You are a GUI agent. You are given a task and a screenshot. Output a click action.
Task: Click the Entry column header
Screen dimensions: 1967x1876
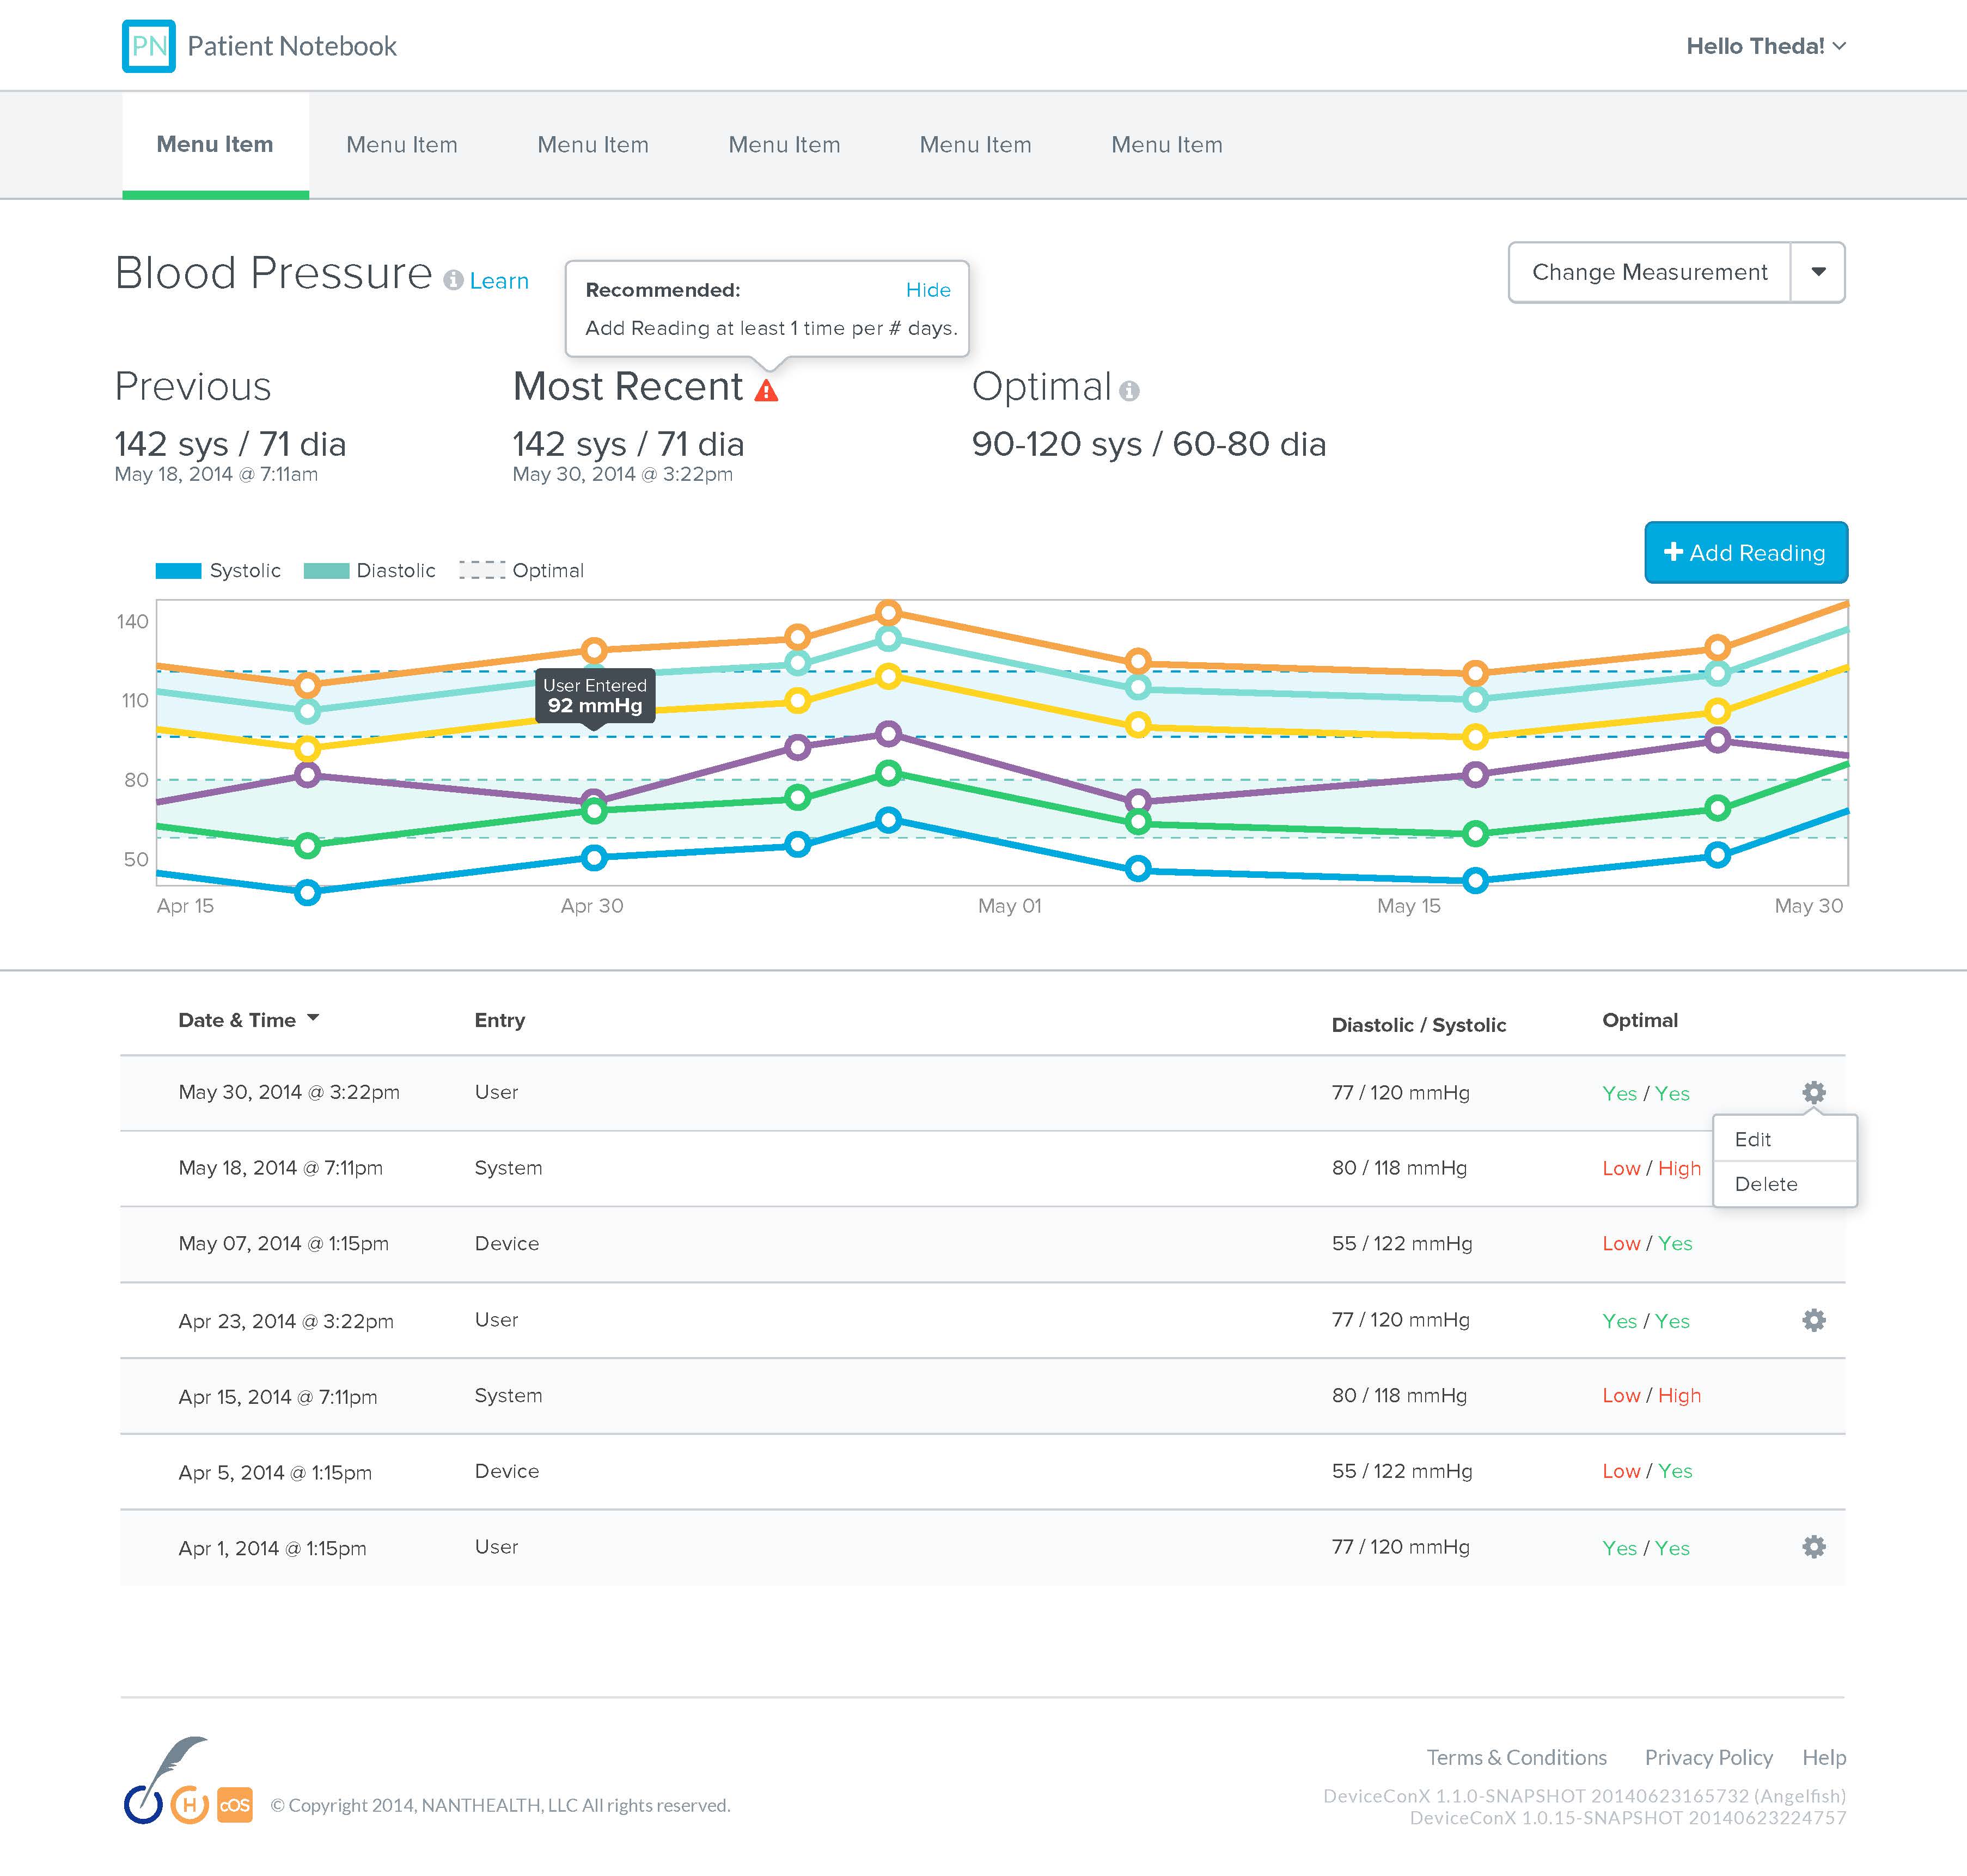coord(500,1020)
